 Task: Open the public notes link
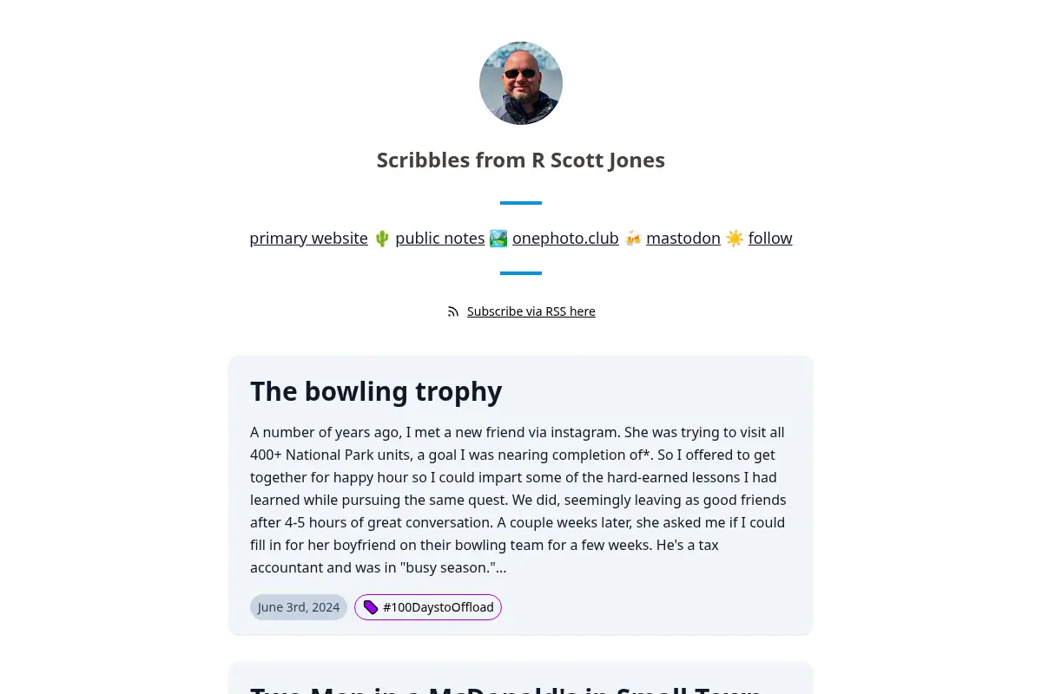pos(440,238)
